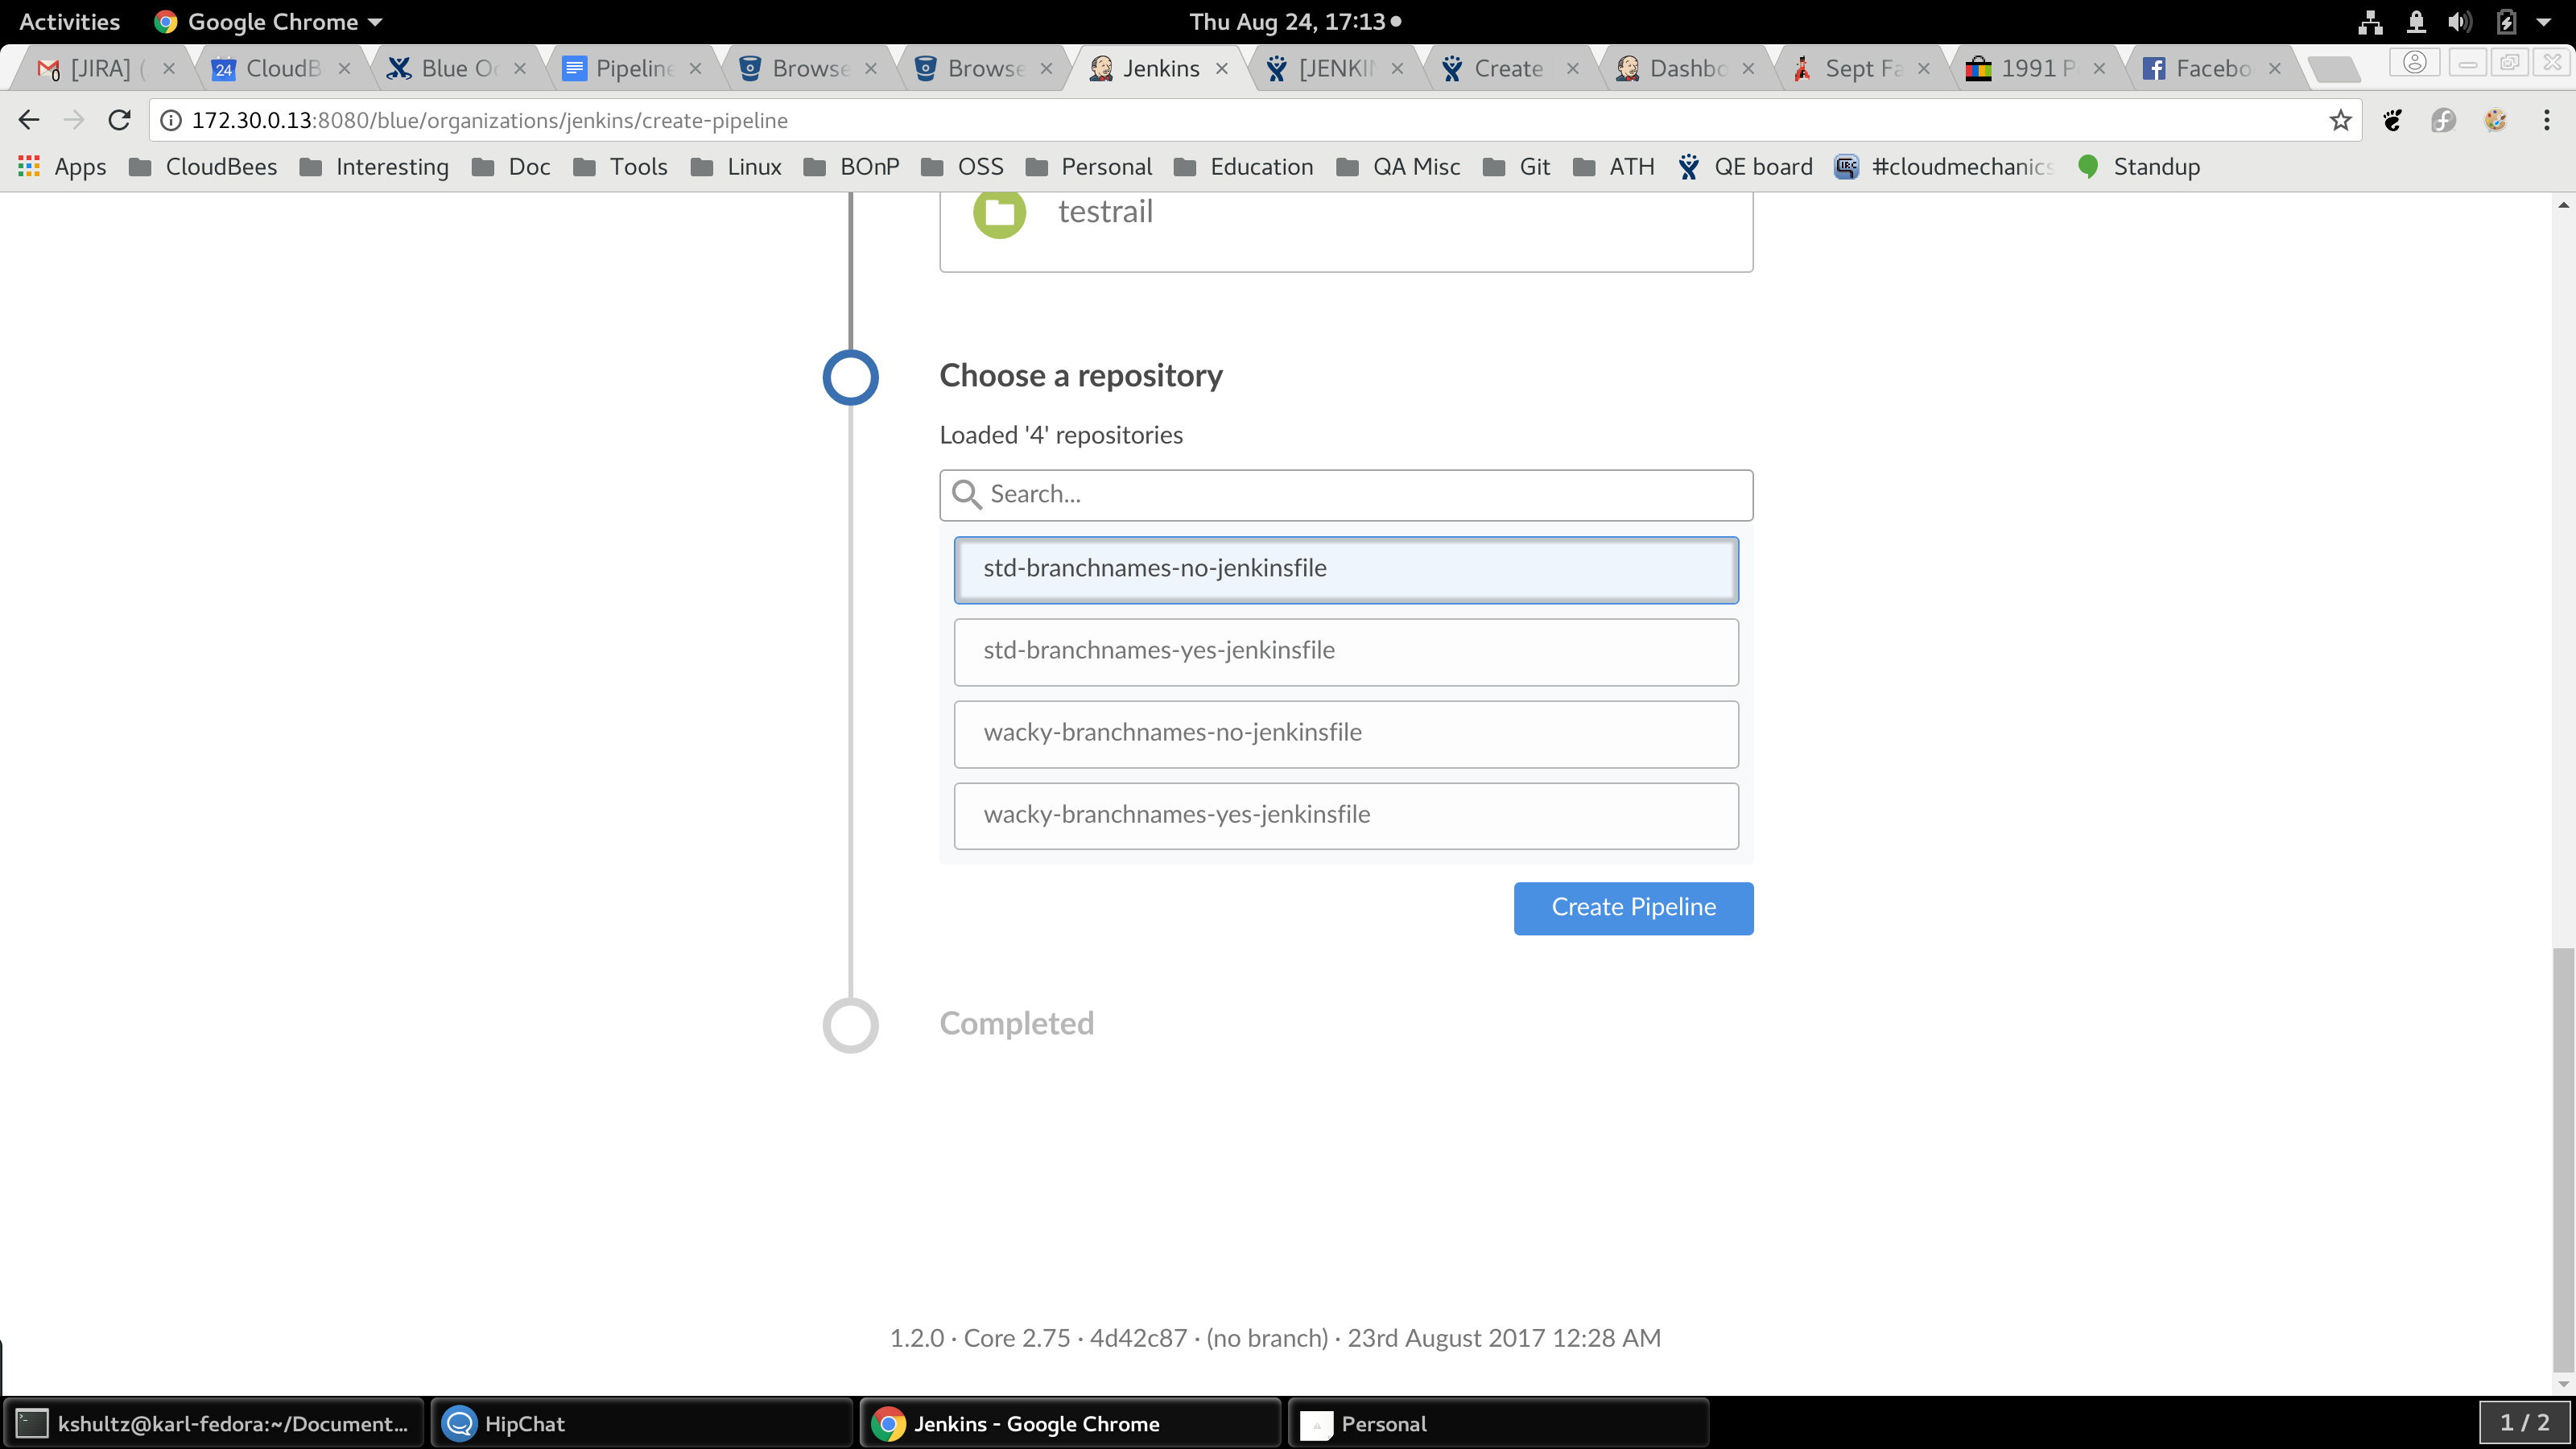2576x1449 pixels.
Task: Open Chrome three-dot menu icon
Action: 2546,120
